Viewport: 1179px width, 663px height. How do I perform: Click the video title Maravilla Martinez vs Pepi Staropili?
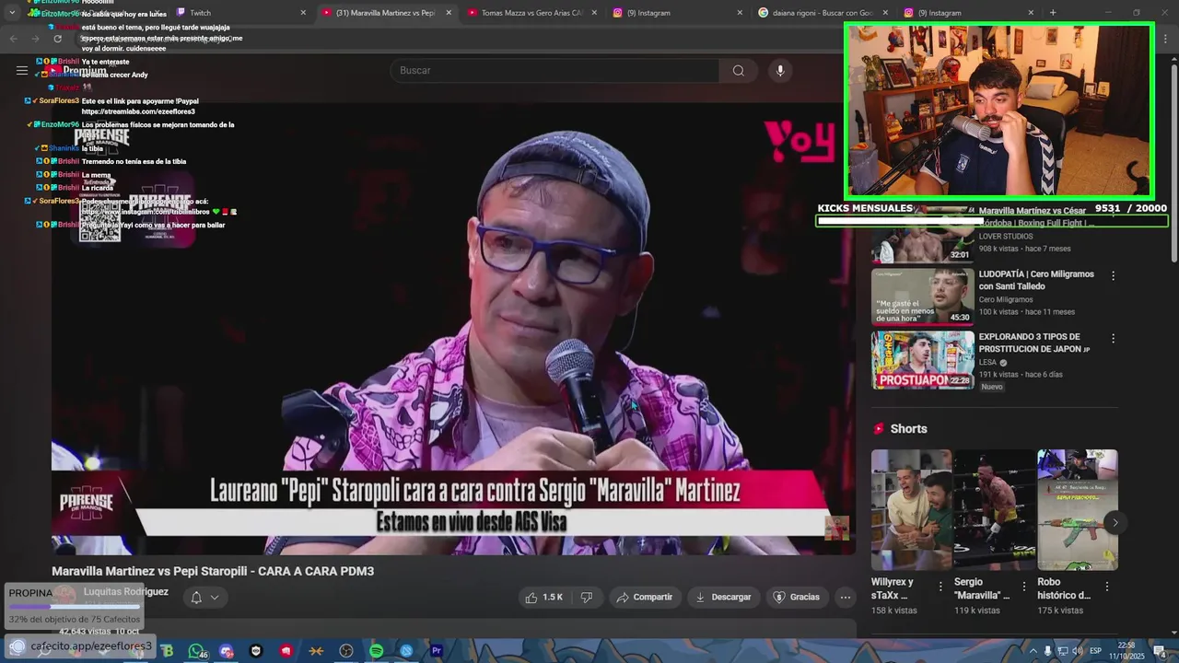[213, 571]
